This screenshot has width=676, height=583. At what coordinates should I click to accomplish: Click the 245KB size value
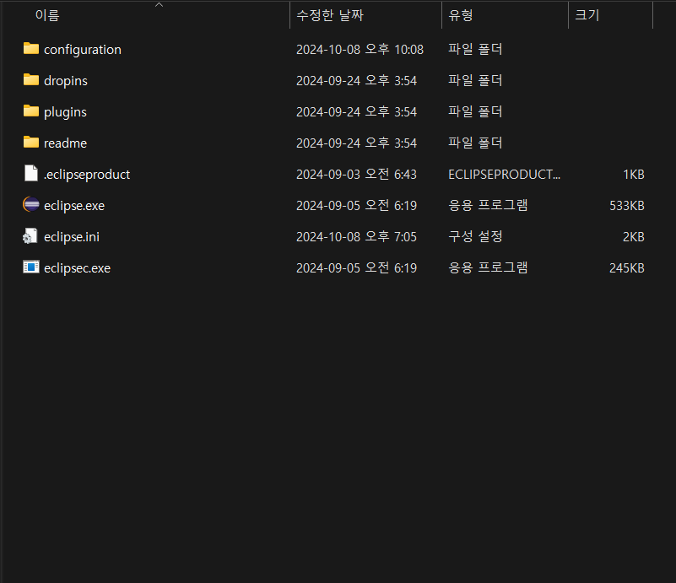click(627, 268)
